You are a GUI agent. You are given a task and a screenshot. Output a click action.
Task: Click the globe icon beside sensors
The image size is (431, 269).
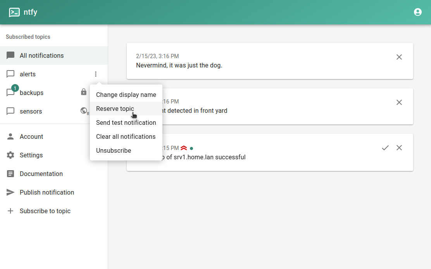84,111
